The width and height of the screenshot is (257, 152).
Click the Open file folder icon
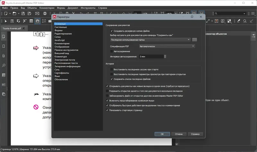point(14,13)
